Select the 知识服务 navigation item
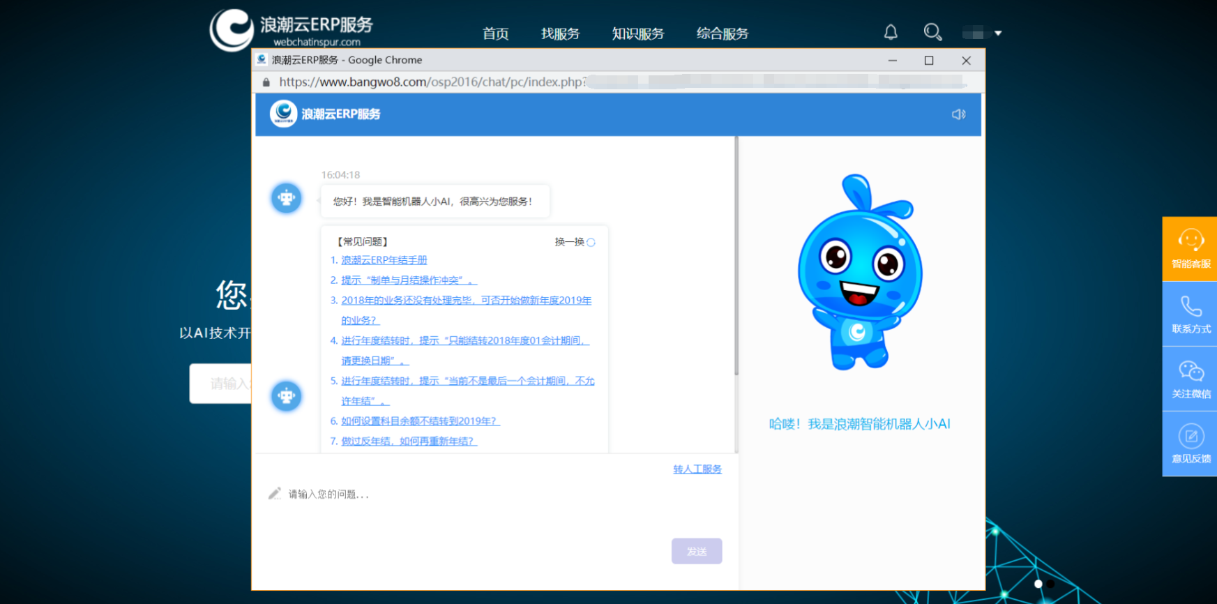This screenshot has width=1217, height=604. tap(637, 33)
